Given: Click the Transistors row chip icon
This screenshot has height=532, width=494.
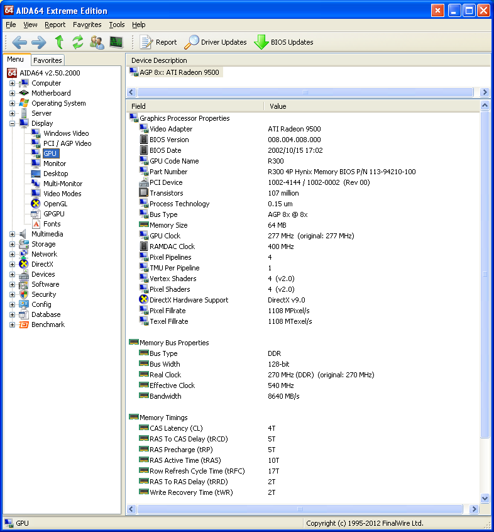Looking at the screenshot, I should 144,192.
